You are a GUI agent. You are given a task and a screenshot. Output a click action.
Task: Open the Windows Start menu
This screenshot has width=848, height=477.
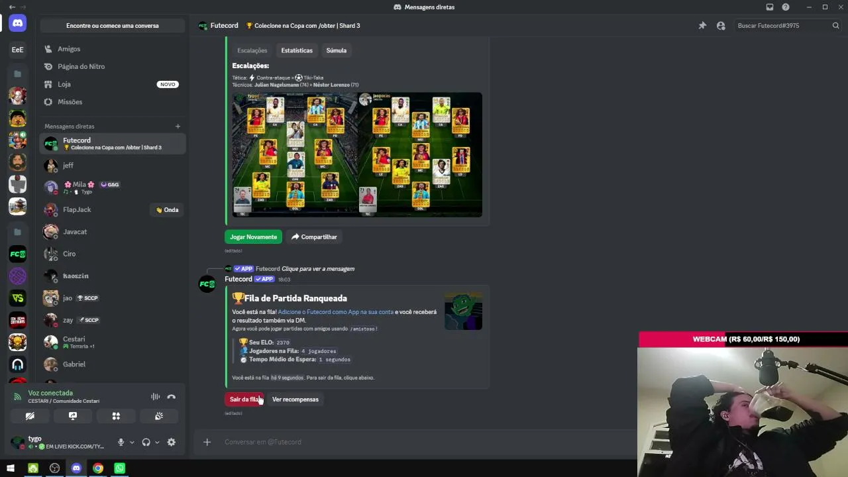click(11, 468)
